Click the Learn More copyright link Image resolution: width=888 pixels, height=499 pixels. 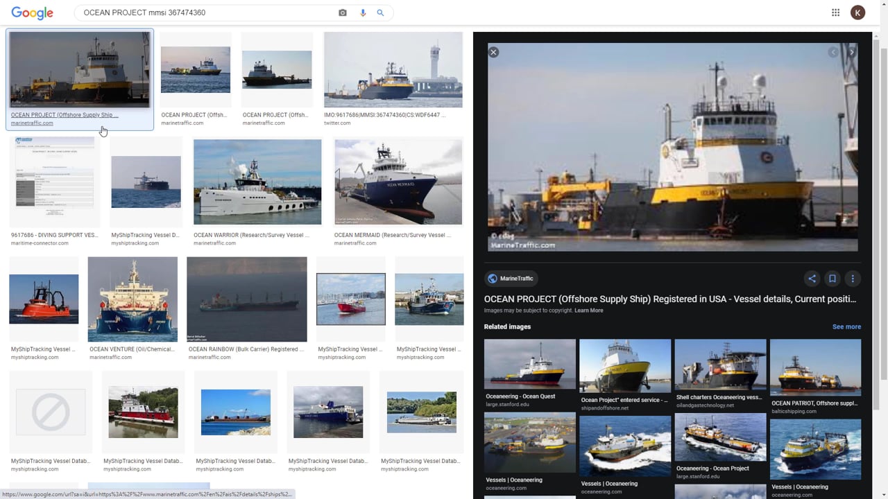pyautogui.click(x=588, y=310)
